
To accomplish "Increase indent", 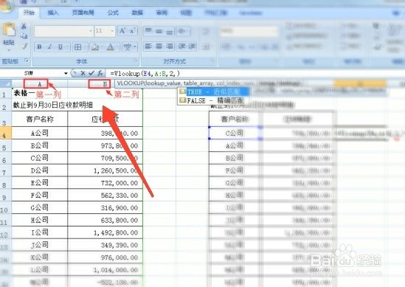I will [x=192, y=46].
